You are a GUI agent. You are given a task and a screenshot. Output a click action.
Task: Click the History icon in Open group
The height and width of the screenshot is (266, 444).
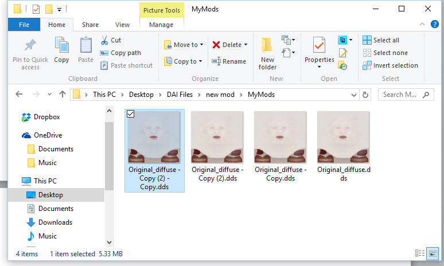tap(342, 65)
